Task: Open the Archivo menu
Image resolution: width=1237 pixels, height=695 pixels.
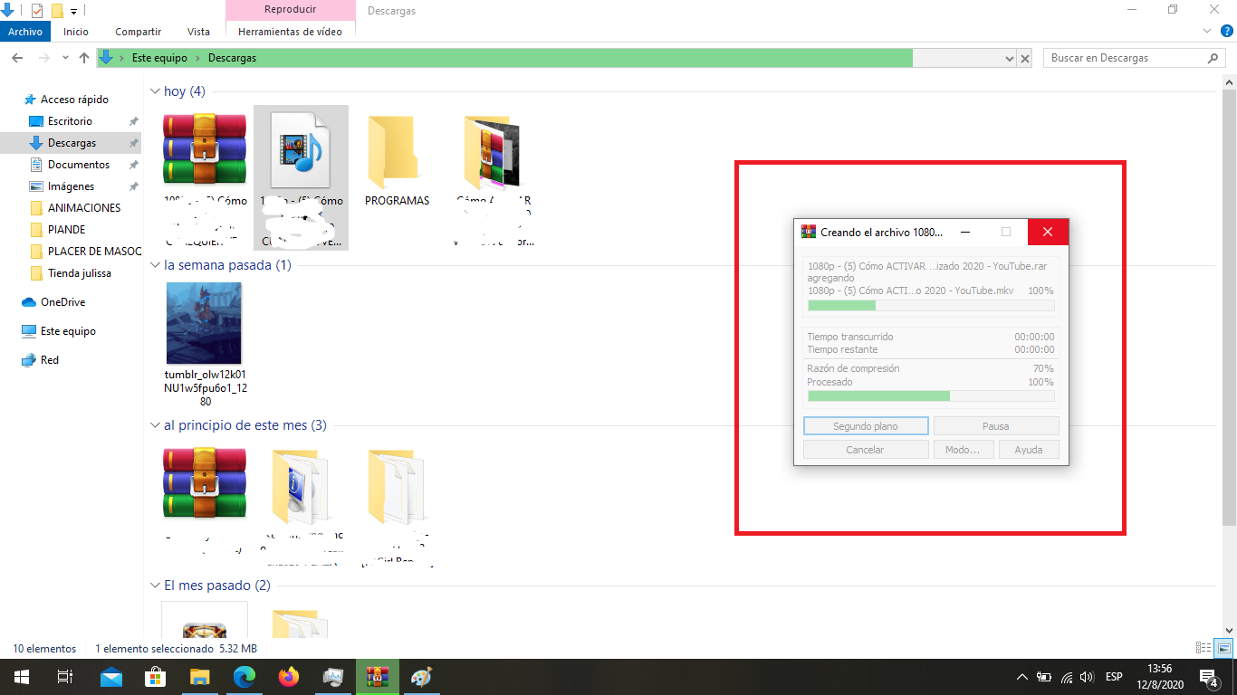Action: click(25, 32)
